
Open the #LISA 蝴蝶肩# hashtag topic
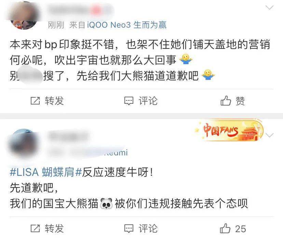click(x=46, y=172)
